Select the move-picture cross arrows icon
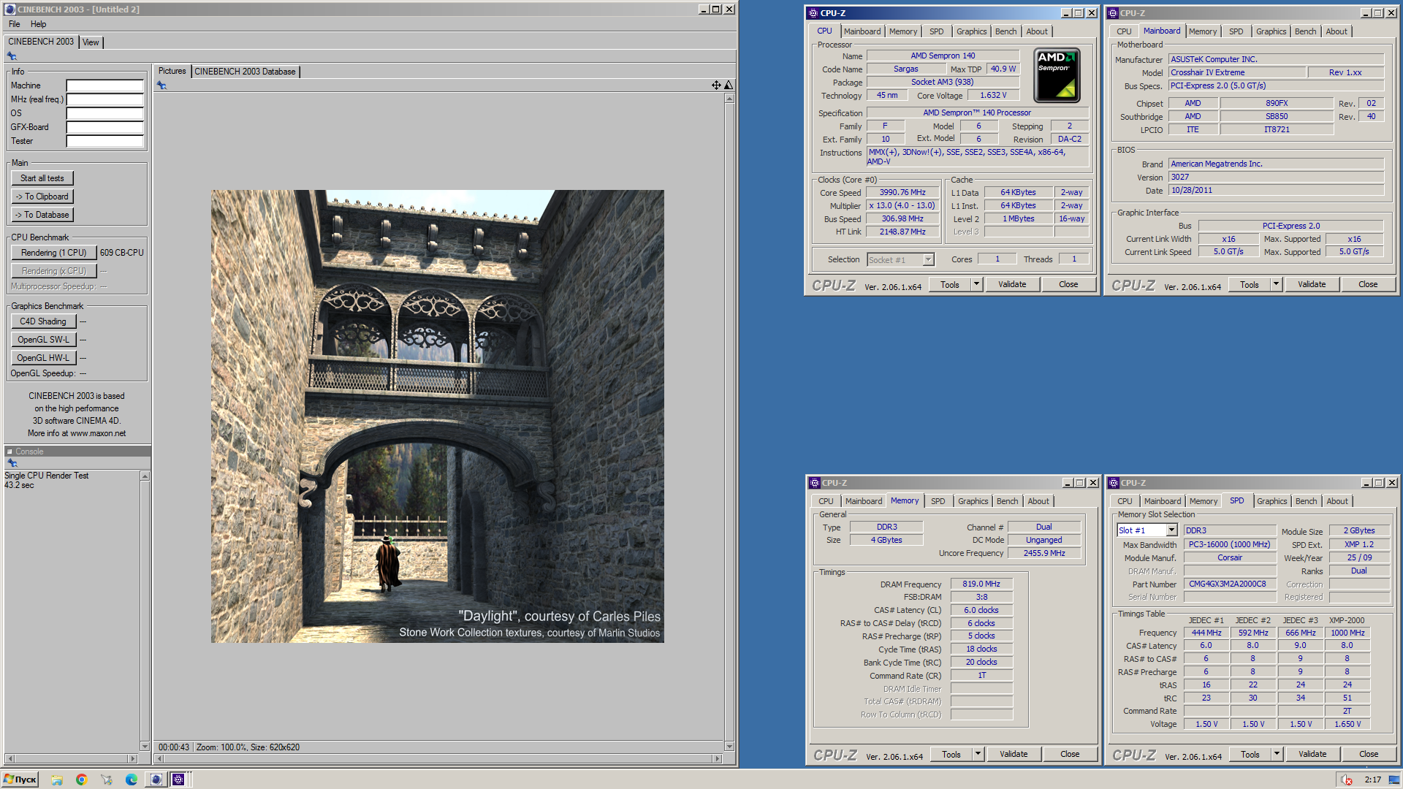This screenshot has width=1403, height=789. coord(716,85)
